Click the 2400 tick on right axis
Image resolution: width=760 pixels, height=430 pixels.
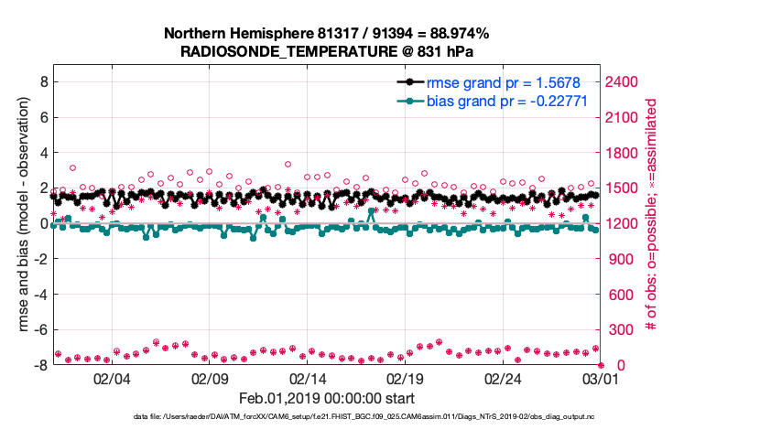tap(624, 81)
